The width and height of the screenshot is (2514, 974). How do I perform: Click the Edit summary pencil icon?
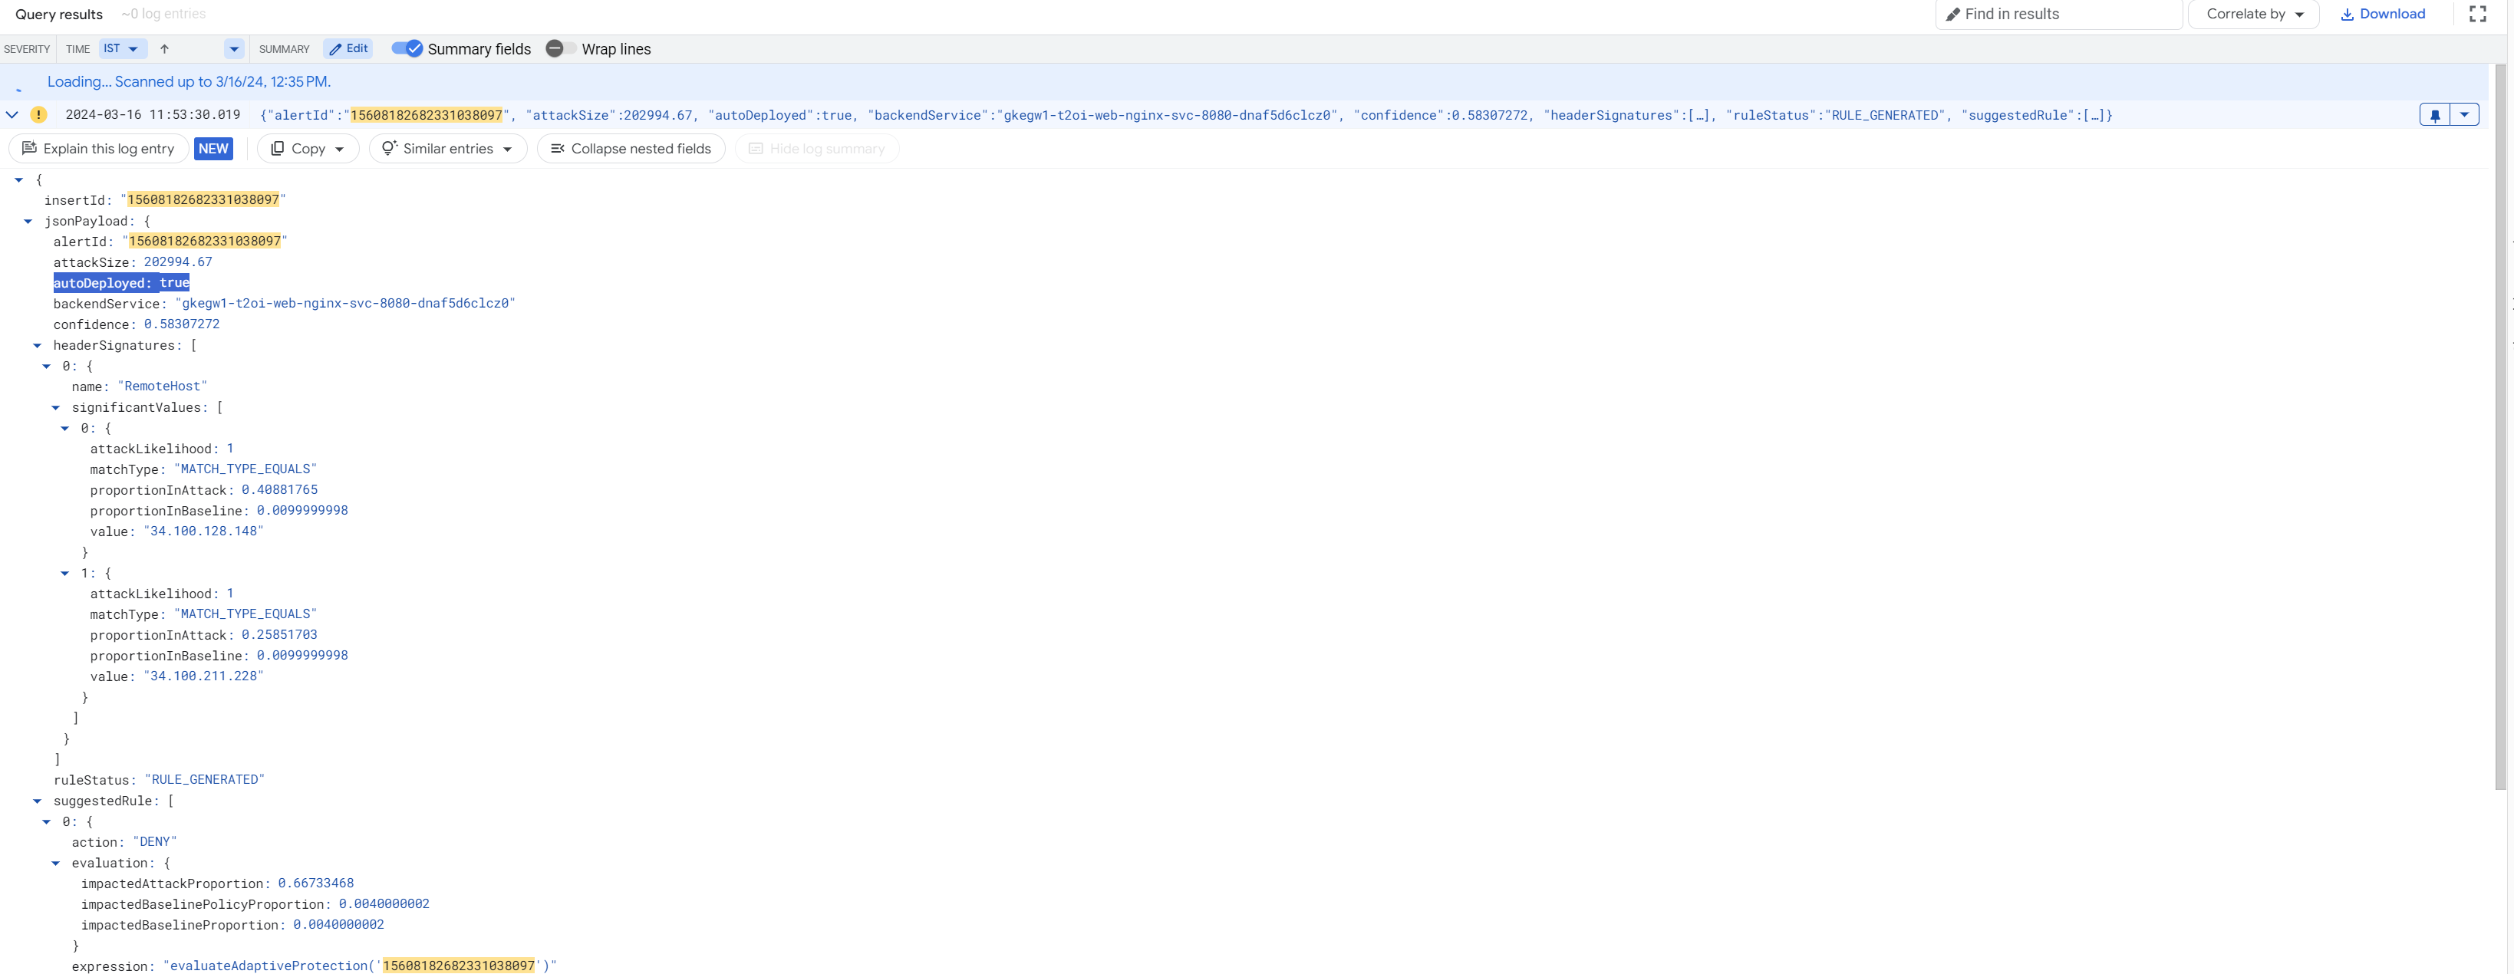(x=348, y=48)
